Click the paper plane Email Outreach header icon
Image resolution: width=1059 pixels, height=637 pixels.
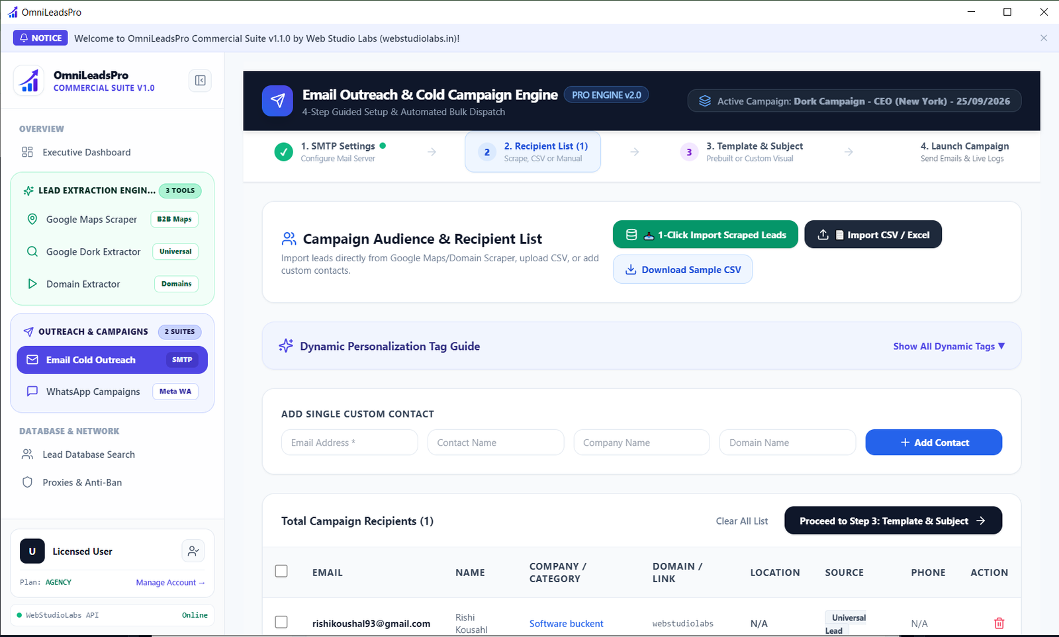click(x=277, y=101)
